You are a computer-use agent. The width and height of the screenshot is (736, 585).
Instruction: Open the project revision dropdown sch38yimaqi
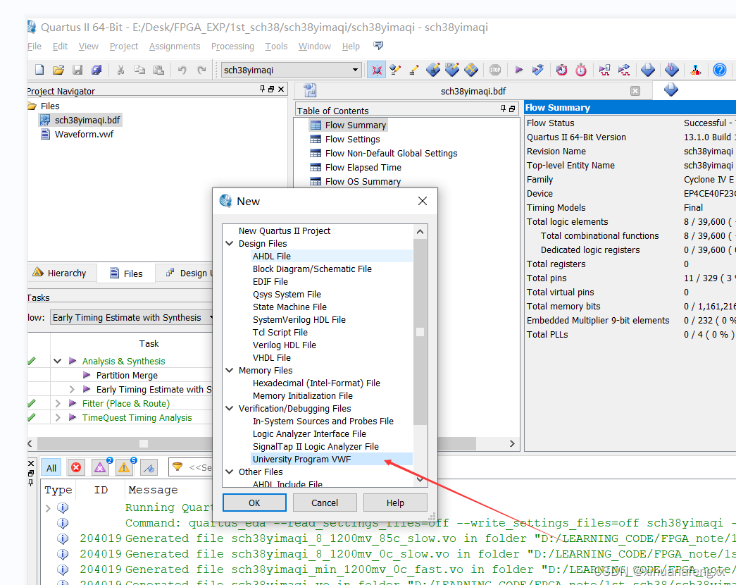pos(291,70)
